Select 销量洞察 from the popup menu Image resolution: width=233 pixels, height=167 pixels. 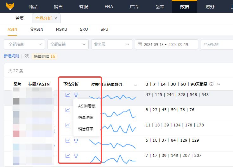point(86,118)
